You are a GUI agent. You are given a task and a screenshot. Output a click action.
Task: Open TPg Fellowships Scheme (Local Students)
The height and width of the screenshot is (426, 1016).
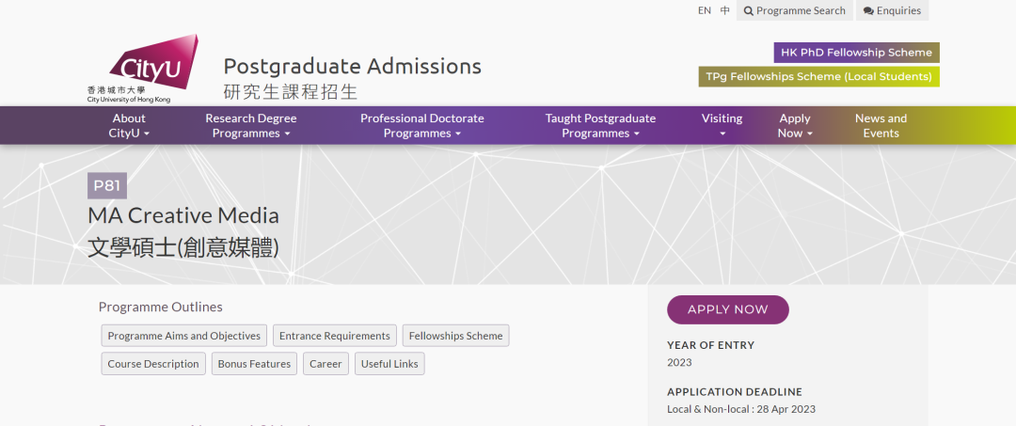click(x=818, y=76)
